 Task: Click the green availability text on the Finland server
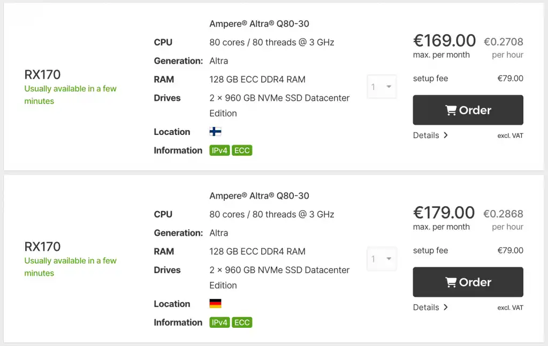(x=70, y=95)
